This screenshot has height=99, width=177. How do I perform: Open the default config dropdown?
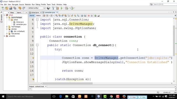(x=37, y=8)
